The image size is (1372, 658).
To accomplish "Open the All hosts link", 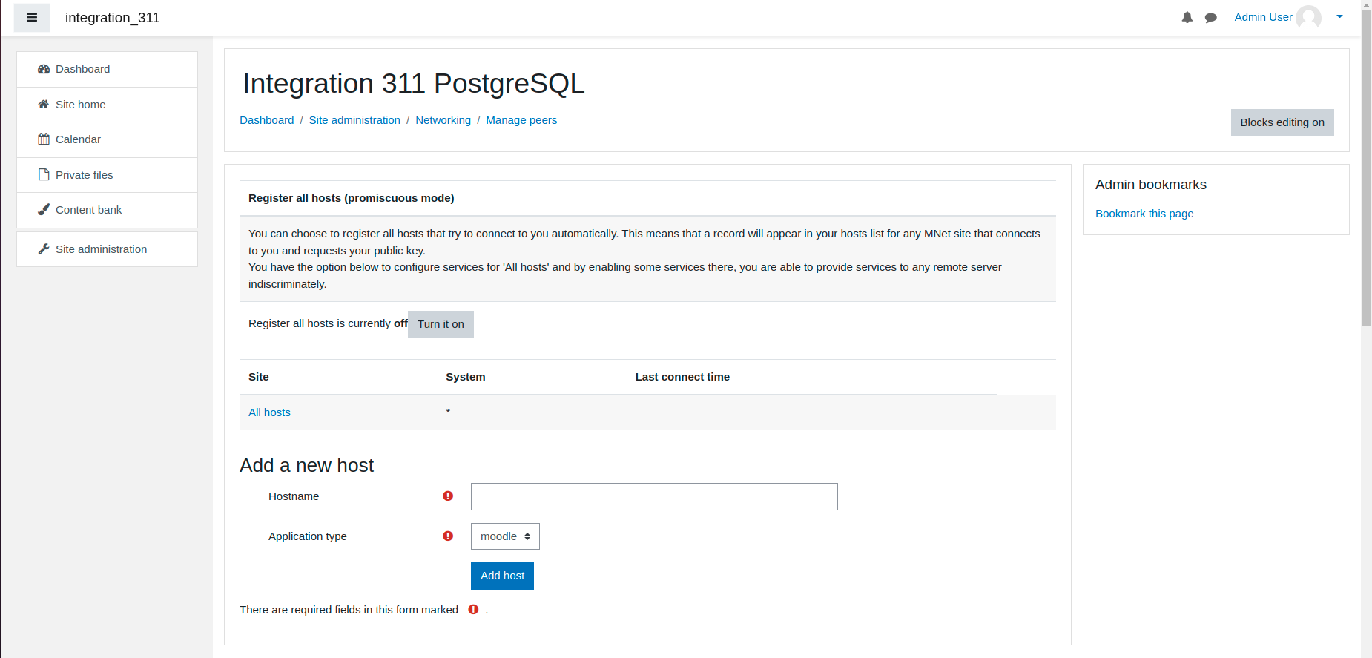I will pyautogui.click(x=269, y=412).
